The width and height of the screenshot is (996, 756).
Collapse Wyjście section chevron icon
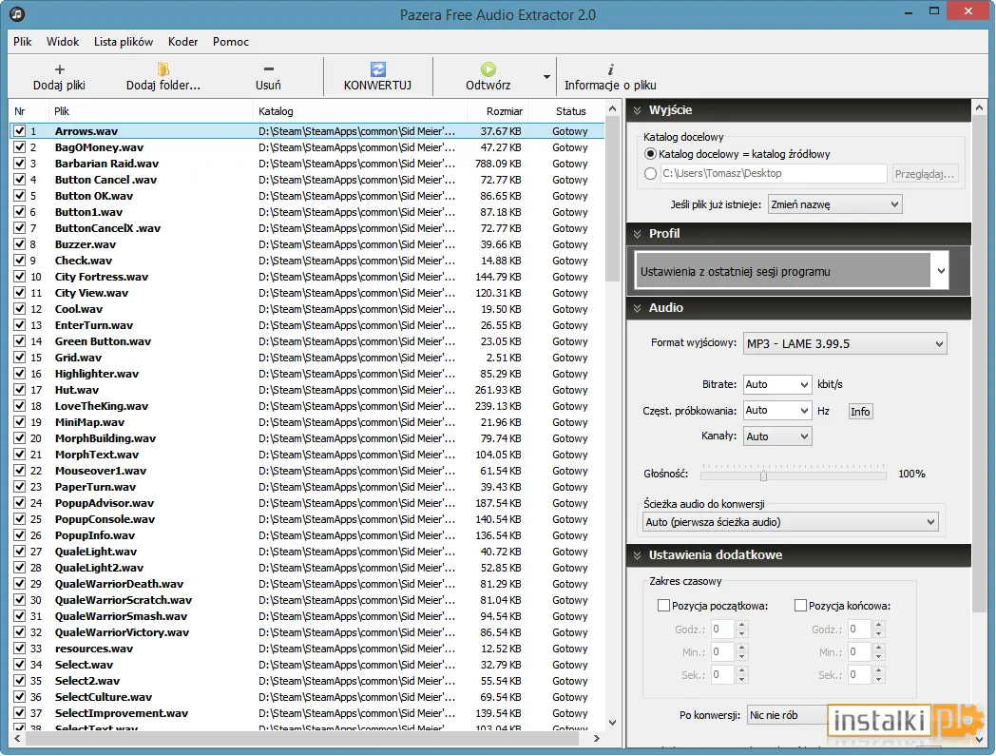coord(637,110)
